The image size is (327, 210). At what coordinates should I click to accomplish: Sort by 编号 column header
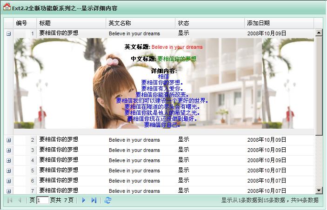tap(25, 23)
